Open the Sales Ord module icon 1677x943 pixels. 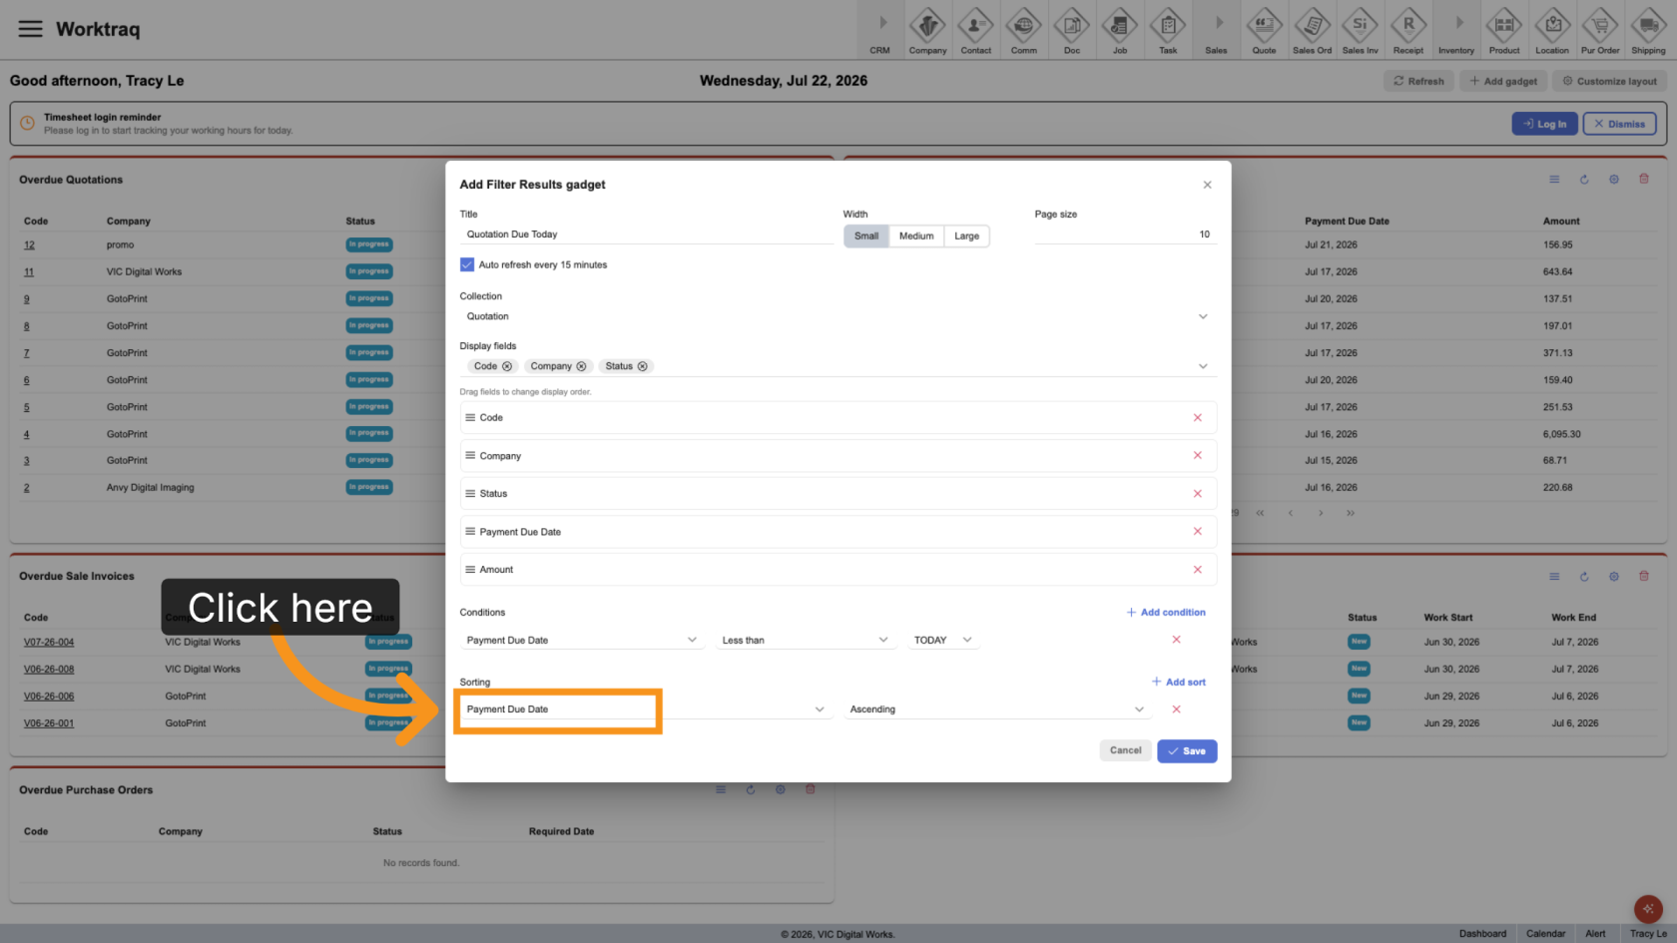coord(1312,30)
